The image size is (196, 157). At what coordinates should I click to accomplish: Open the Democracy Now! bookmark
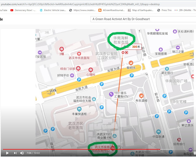(23, 10)
